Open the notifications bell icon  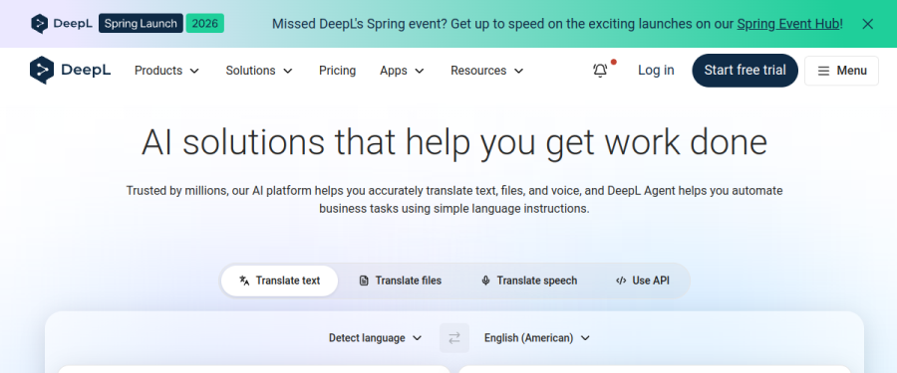[600, 71]
